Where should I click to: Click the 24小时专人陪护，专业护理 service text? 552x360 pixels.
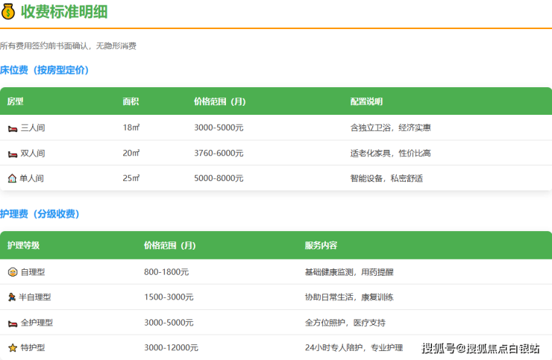click(x=354, y=348)
